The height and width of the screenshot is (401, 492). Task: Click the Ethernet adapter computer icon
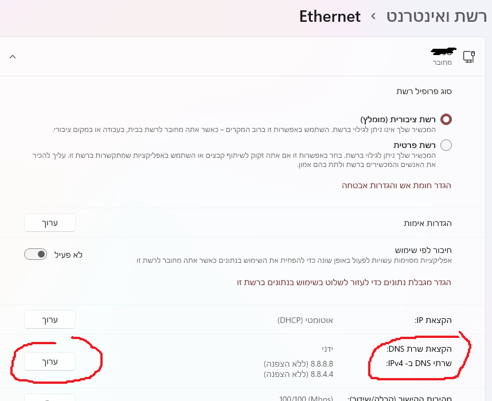click(x=468, y=56)
